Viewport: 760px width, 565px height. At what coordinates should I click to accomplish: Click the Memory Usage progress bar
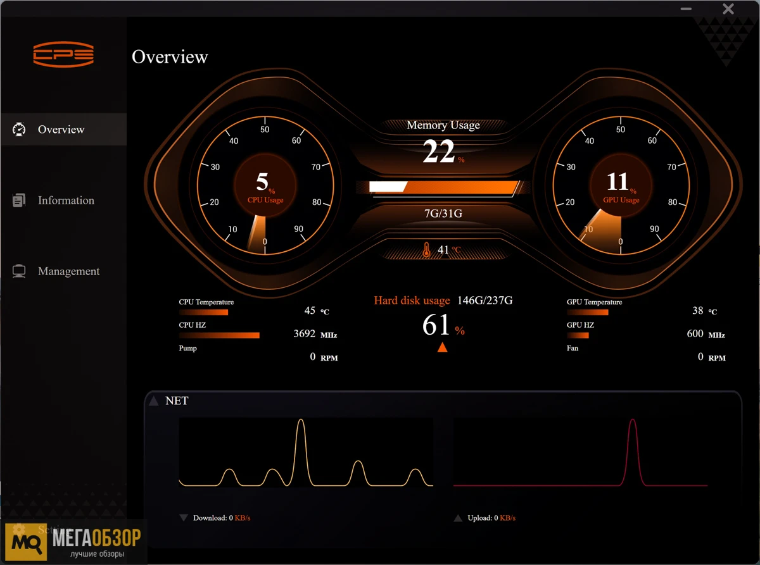(444, 187)
